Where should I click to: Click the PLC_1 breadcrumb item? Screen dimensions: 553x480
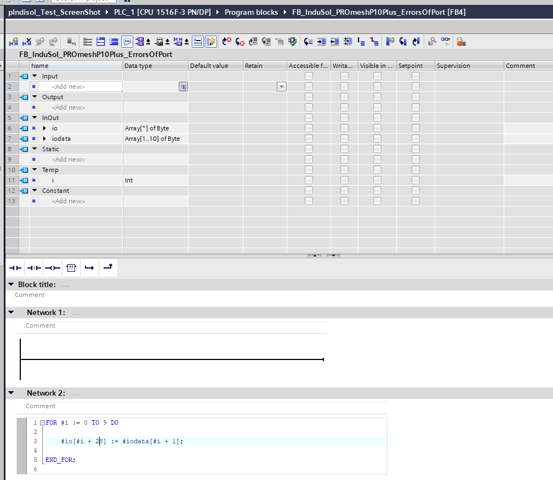tap(162, 13)
